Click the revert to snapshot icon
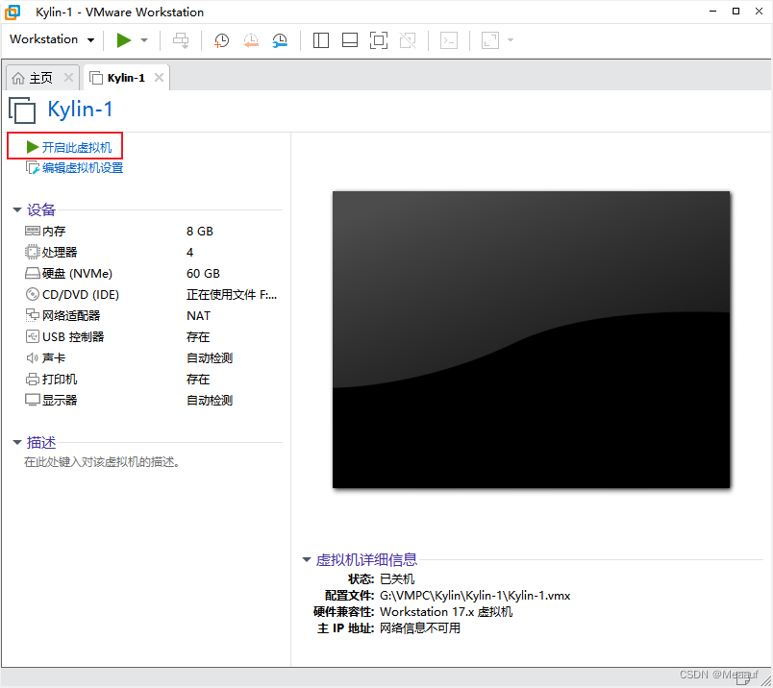Screen dimensions: 773x688 251,40
